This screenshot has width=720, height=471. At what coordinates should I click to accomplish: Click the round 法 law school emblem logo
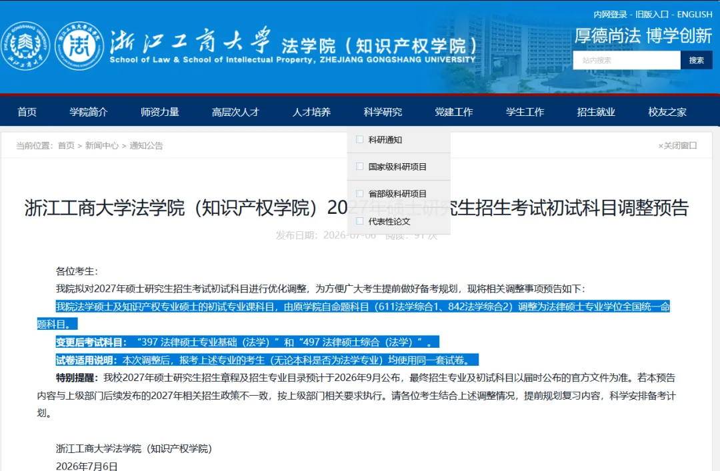79,46
